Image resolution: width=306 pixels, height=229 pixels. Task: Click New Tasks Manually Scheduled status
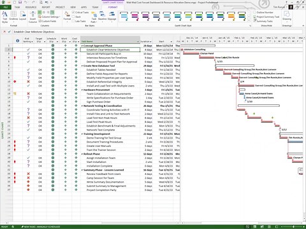pos(40,226)
